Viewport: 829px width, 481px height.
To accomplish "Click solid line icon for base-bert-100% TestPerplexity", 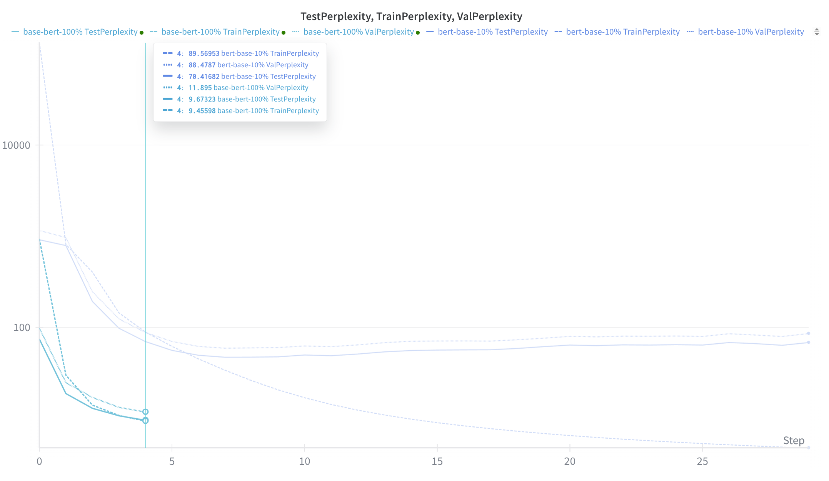I will (15, 32).
